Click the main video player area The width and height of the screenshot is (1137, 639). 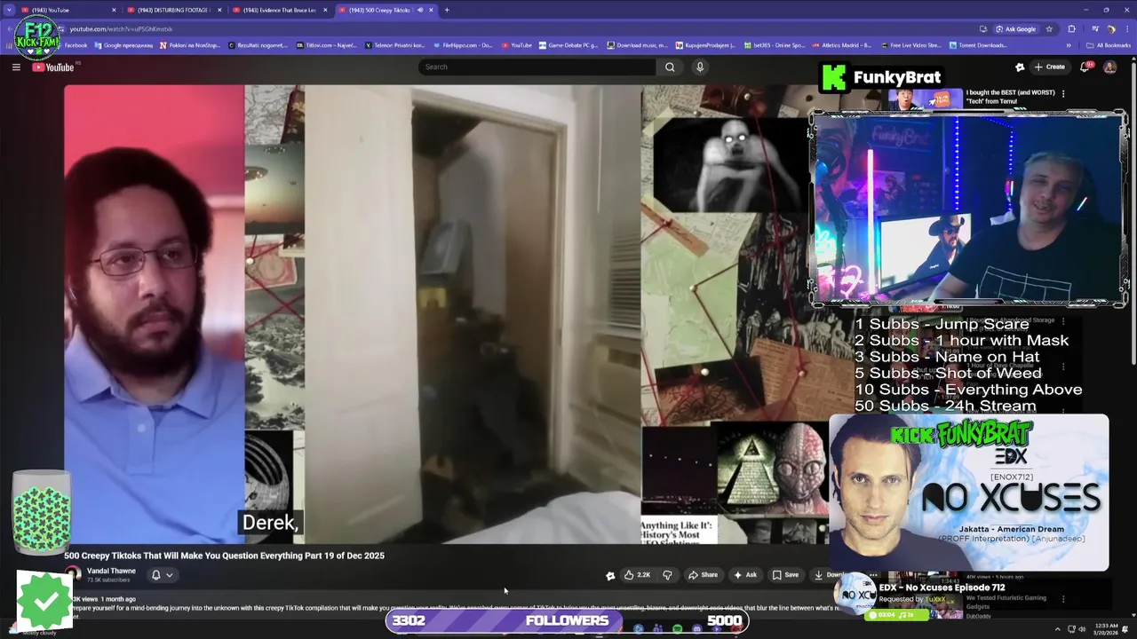pos(445,314)
